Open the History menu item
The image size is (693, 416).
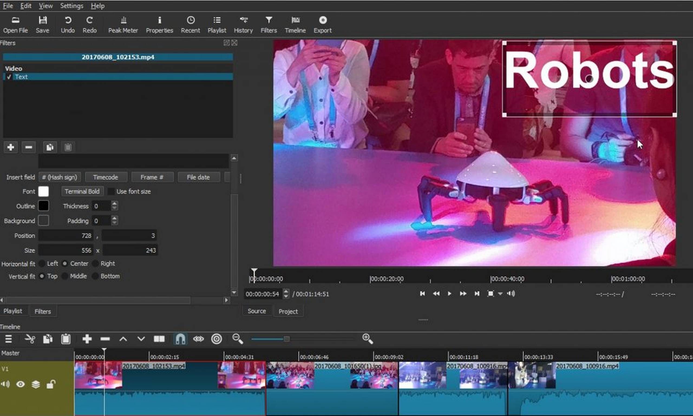point(243,24)
